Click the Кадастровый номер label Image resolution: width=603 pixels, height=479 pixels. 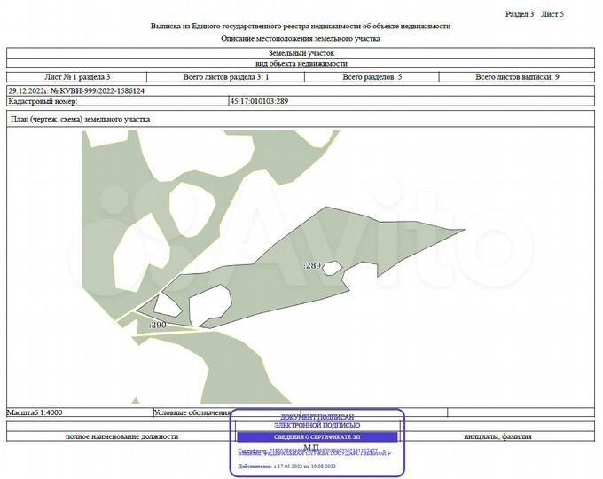(43, 101)
